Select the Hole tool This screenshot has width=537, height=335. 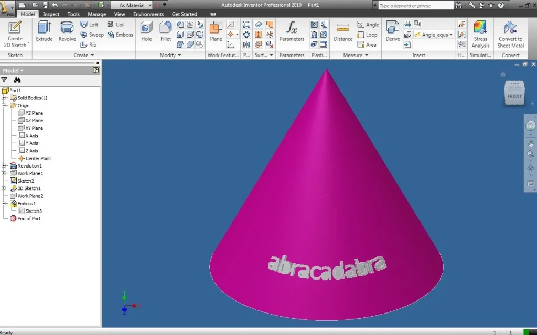[x=146, y=31]
